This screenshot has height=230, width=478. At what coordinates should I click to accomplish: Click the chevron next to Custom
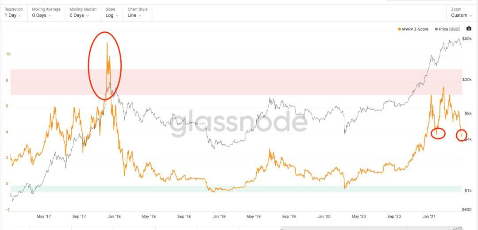[471, 15]
